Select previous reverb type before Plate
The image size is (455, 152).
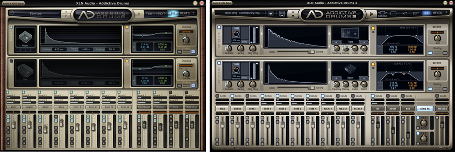[x=336, y=42]
